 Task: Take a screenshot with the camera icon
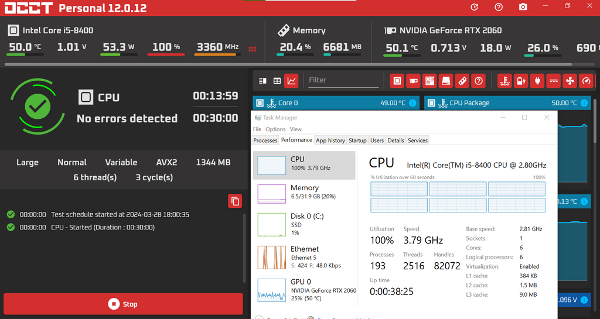coord(523,7)
